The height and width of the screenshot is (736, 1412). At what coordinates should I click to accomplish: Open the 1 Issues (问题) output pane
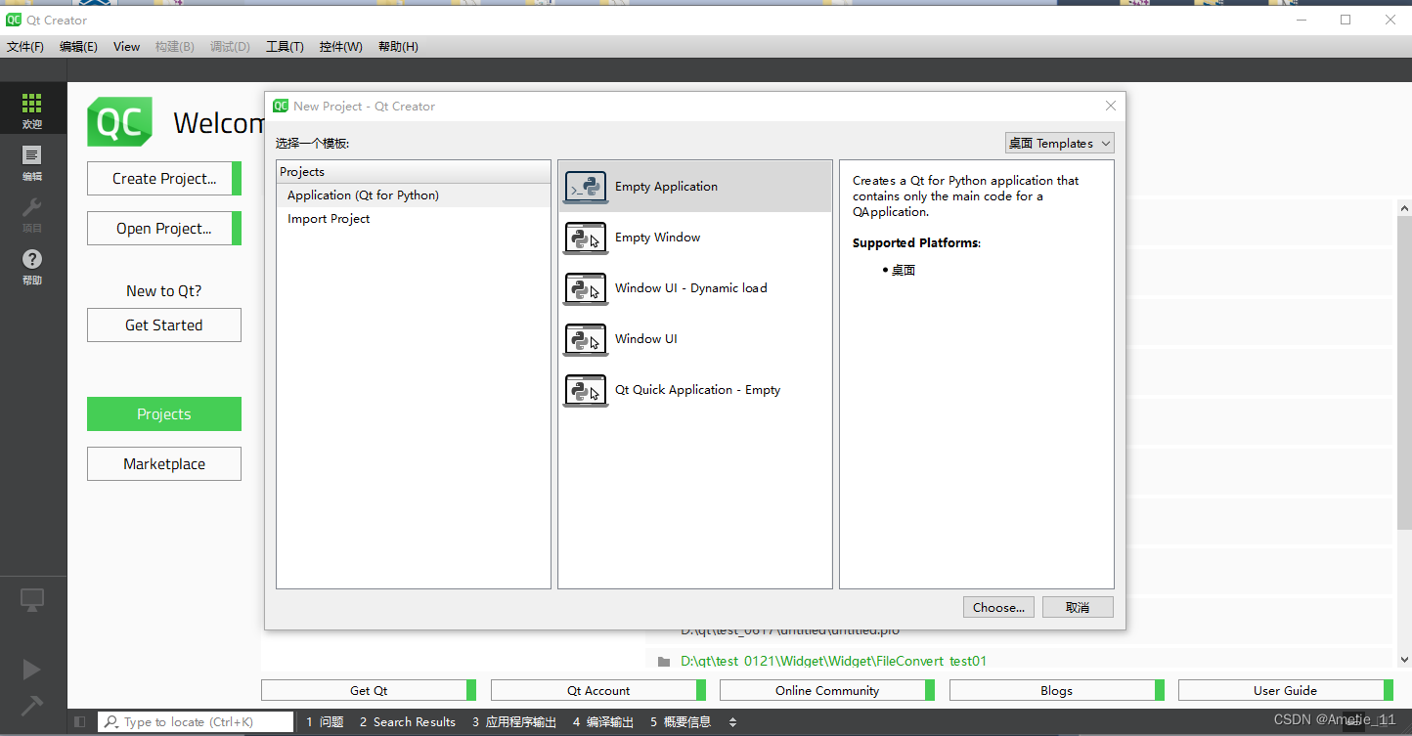pos(325,721)
